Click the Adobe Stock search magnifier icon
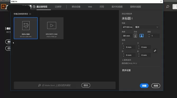 click(x=39, y=85)
